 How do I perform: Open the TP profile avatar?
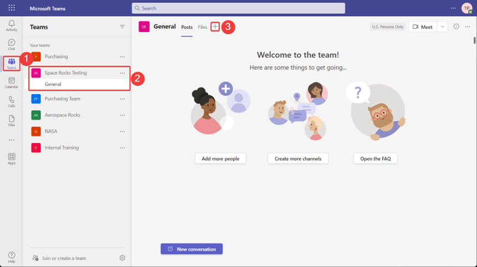tap(466, 8)
